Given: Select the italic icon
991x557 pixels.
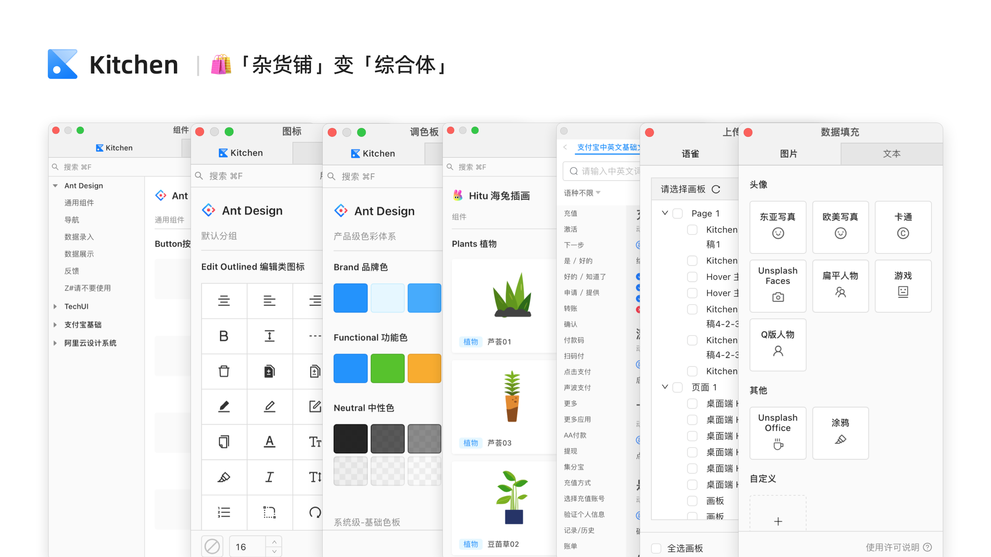Looking at the screenshot, I should coord(269,477).
